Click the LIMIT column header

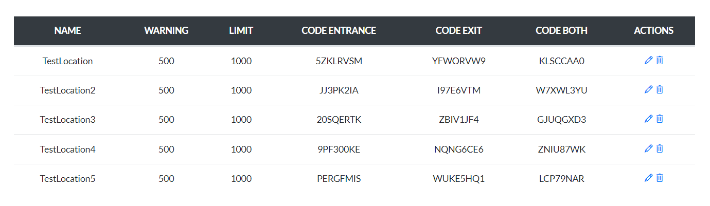[241, 31]
